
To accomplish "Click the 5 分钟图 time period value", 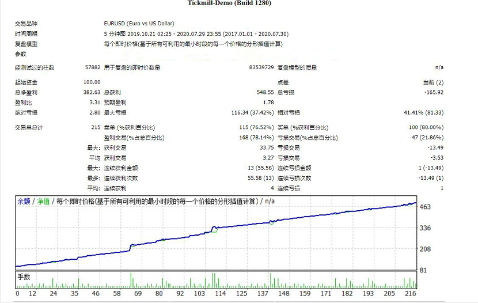I will pyautogui.click(x=196, y=34).
